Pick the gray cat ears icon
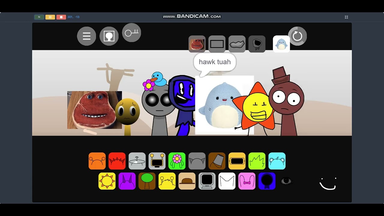384x216 pixels. [197, 161]
